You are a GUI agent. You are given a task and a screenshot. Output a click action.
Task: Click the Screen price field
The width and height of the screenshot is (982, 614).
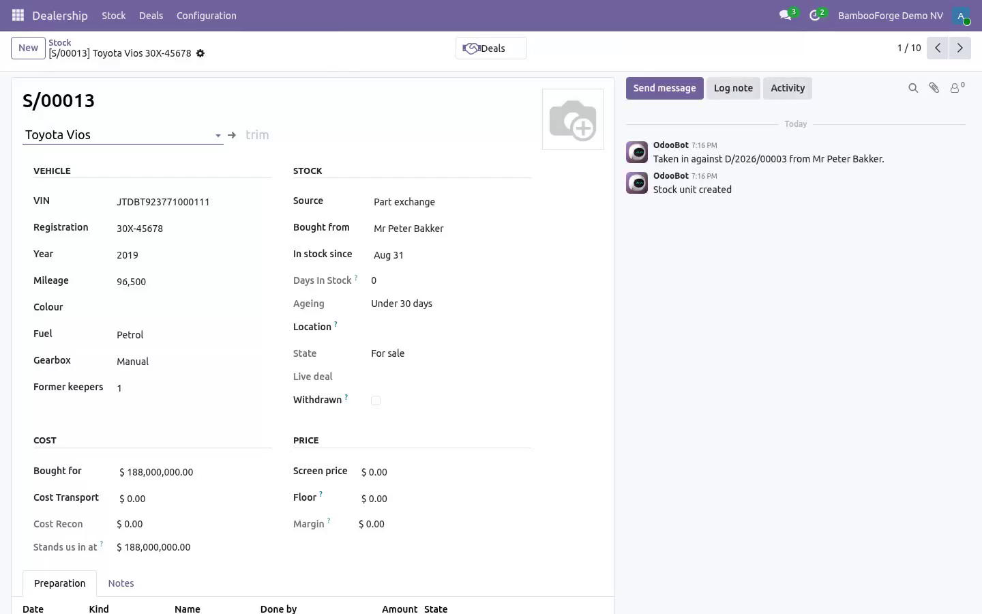[446, 472]
